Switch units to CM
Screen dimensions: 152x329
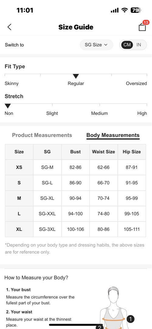pos(127,45)
